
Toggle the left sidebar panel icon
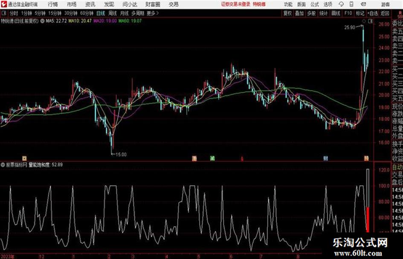point(3,13)
